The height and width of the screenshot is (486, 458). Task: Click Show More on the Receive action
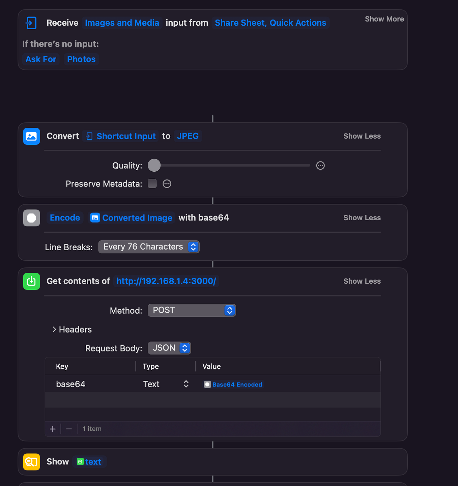point(384,19)
